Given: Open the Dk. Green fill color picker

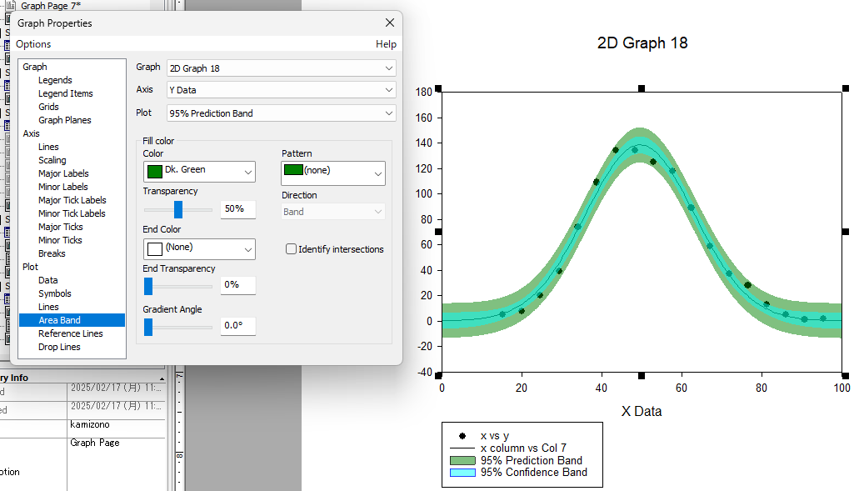Looking at the screenshot, I should tap(199, 171).
